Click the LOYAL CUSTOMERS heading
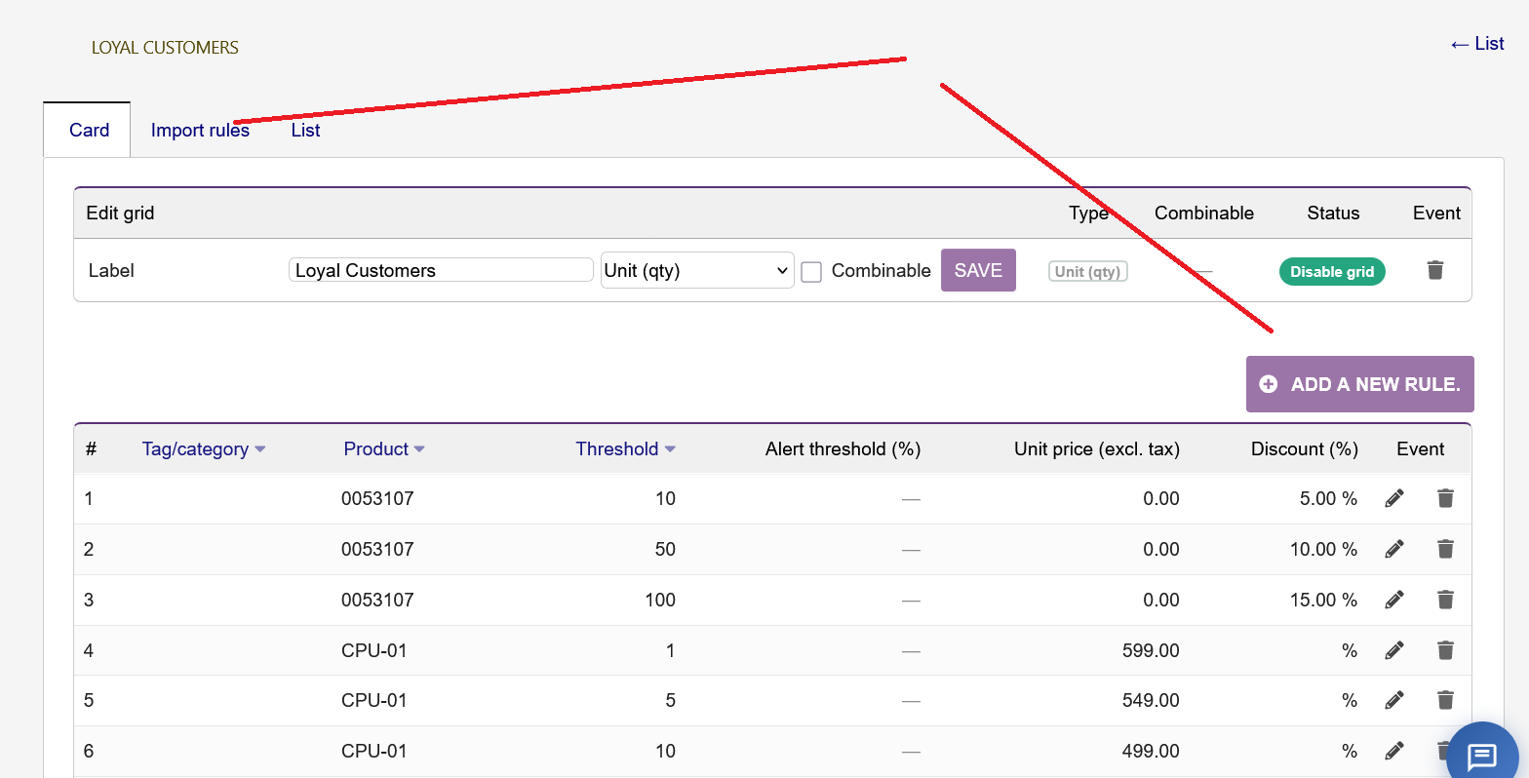Viewport: 1529px width, 778px height. 165,48
